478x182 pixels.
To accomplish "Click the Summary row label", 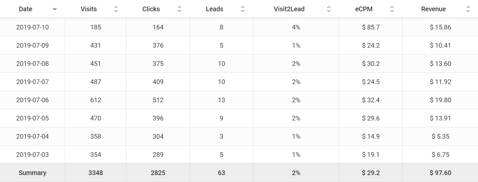I will click(32, 173).
